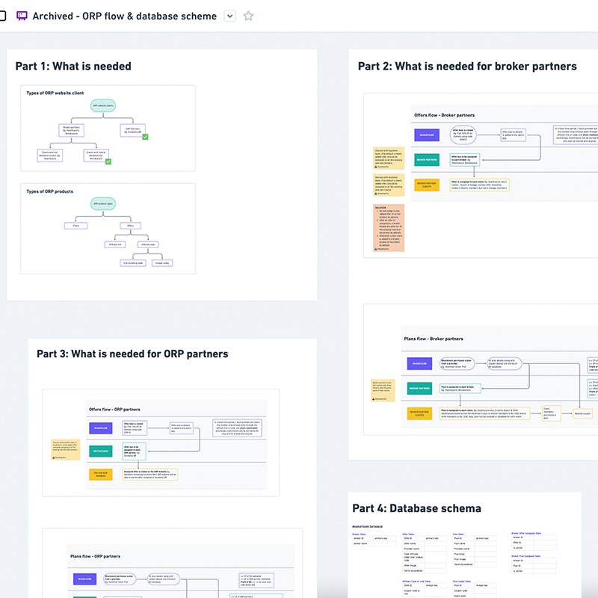
Task: Select heading 'Part 2: What is needed for broker partners'
Action: click(467, 66)
